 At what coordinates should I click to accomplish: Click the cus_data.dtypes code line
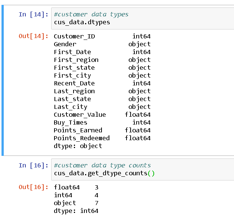[x=82, y=22]
